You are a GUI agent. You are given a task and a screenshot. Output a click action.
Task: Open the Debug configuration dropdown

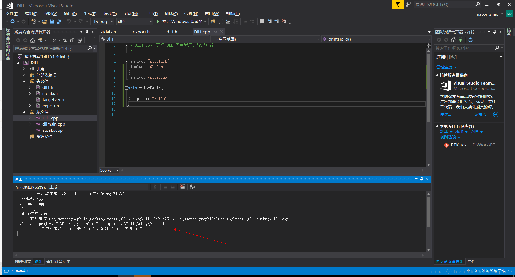coord(103,21)
